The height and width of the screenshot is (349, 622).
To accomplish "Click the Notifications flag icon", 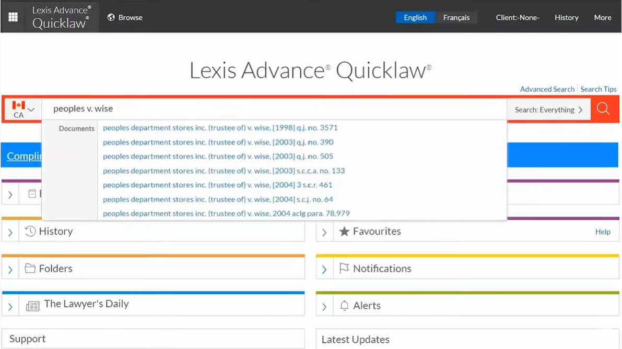I will point(344,268).
